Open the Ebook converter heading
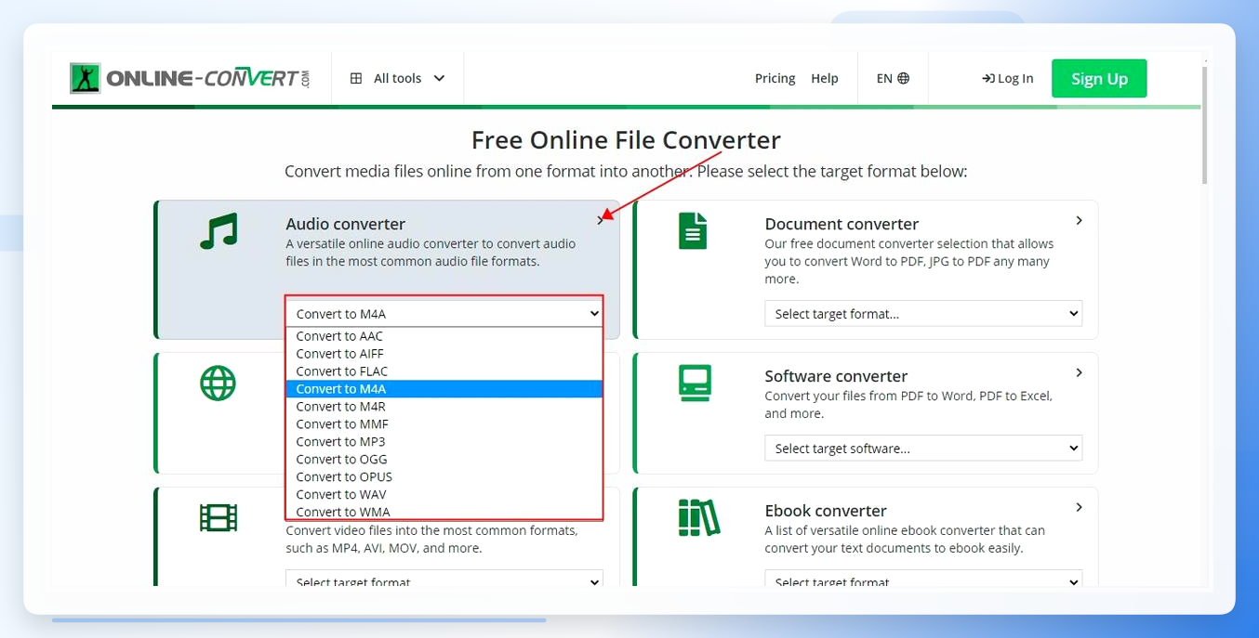1259x638 pixels. click(826, 511)
